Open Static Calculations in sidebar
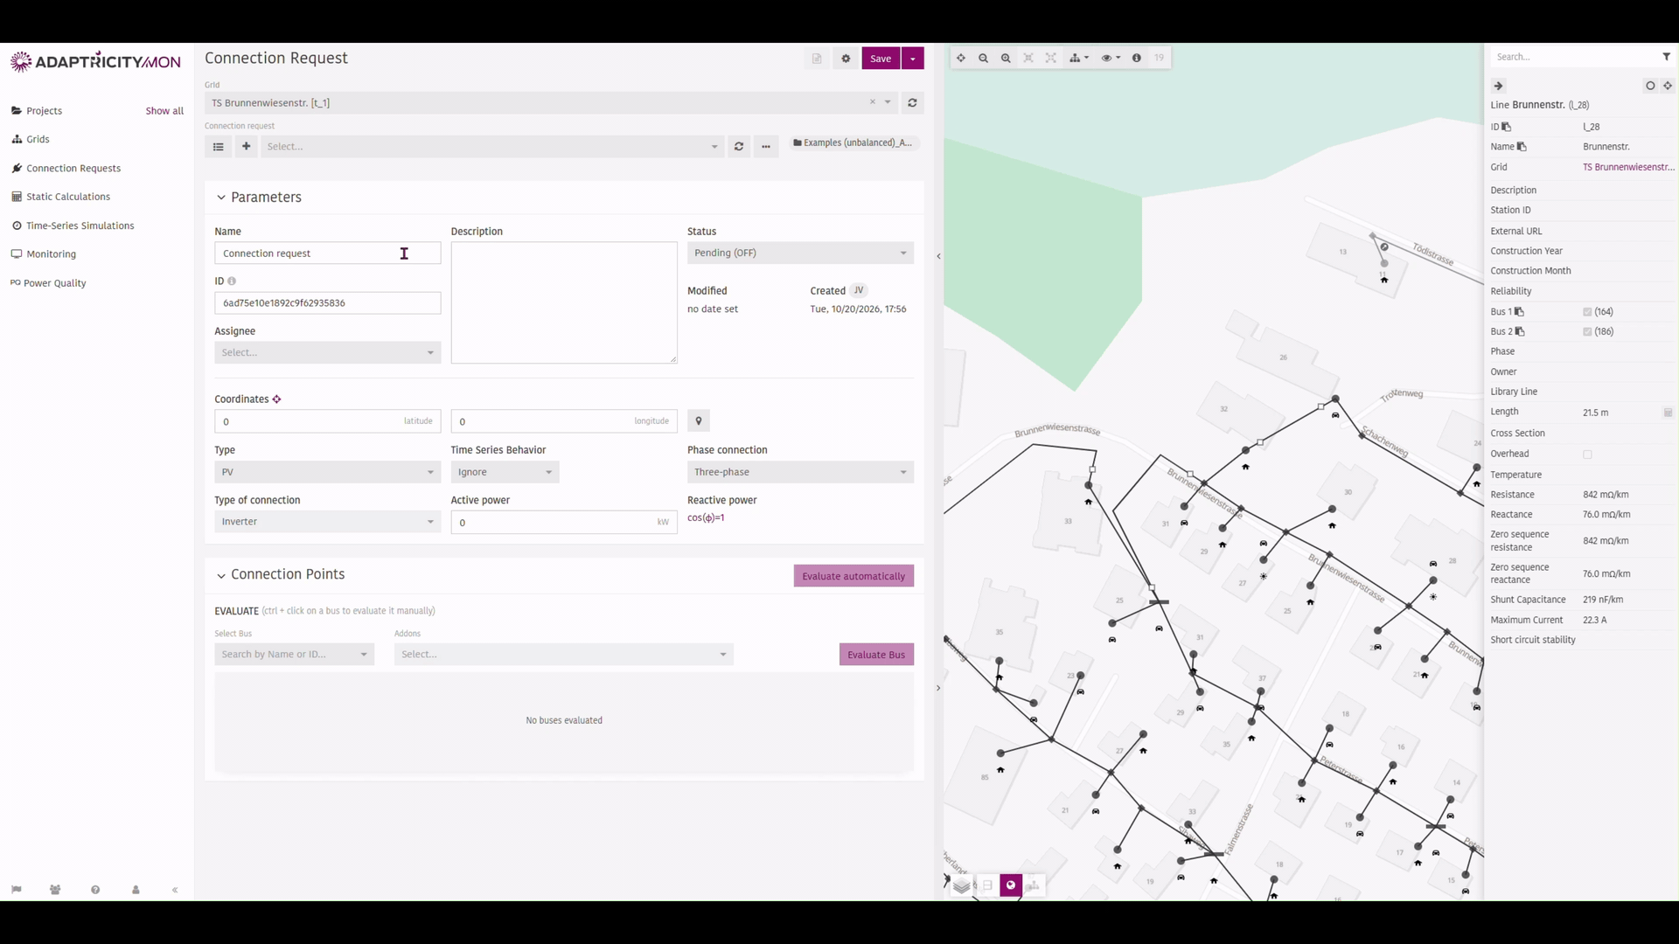1679x944 pixels. 68,197
